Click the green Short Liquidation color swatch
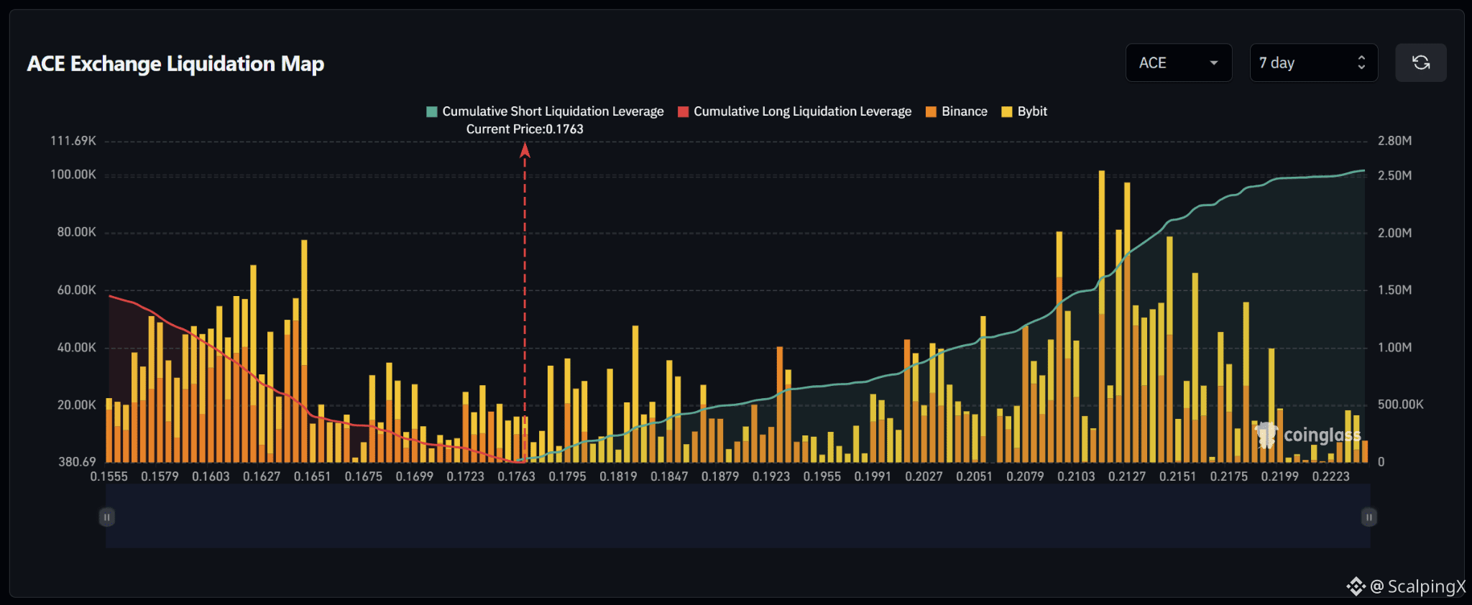The width and height of the screenshot is (1472, 605). [x=431, y=111]
